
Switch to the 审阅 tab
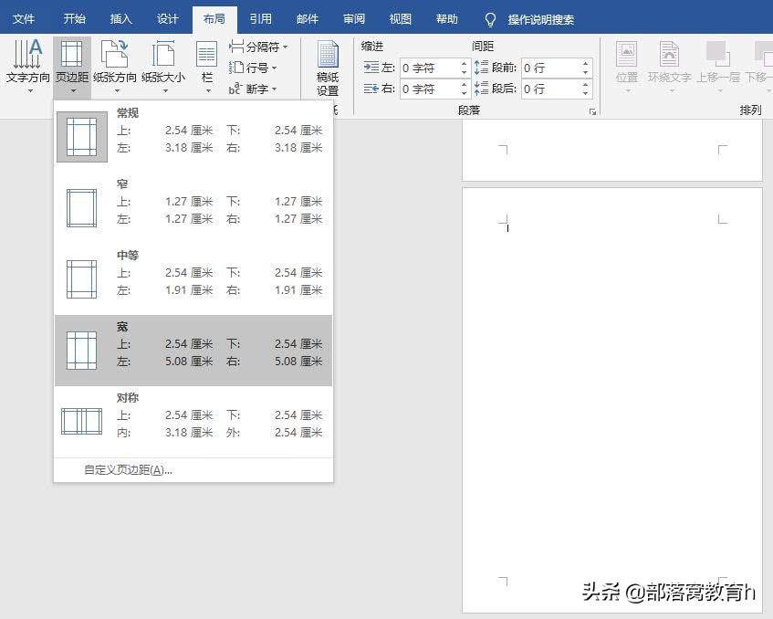[x=354, y=19]
